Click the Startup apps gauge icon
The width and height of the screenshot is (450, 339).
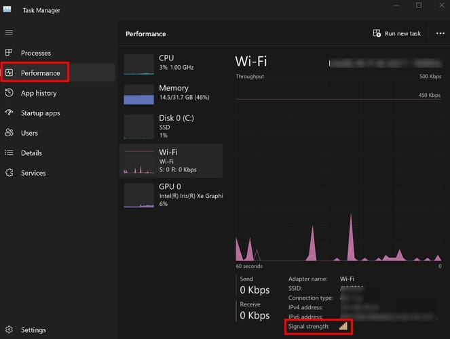click(x=9, y=113)
